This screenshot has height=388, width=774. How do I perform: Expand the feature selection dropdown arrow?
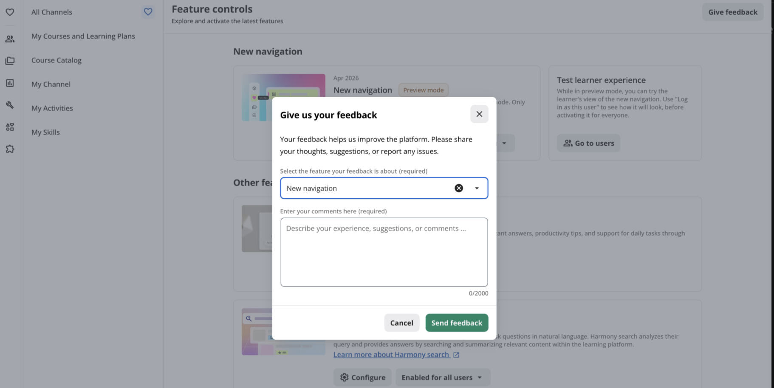click(x=477, y=188)
